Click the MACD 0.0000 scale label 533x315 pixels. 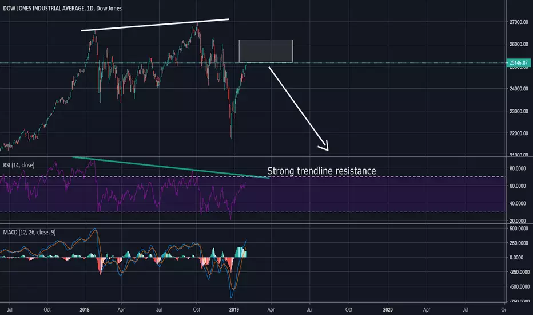[516, 258]
